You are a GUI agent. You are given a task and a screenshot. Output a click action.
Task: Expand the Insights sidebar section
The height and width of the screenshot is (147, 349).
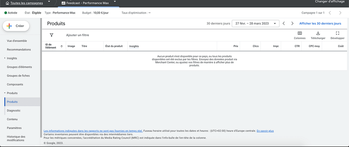pyautogui.click(x=5, y=58)
